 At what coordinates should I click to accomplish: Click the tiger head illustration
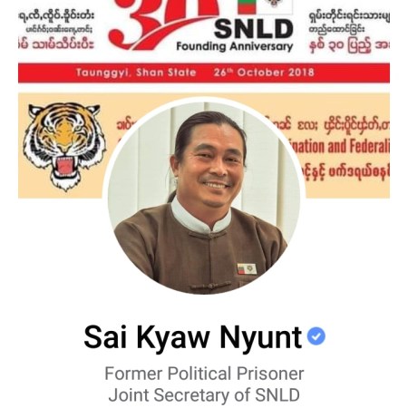[x=64, y=146]
